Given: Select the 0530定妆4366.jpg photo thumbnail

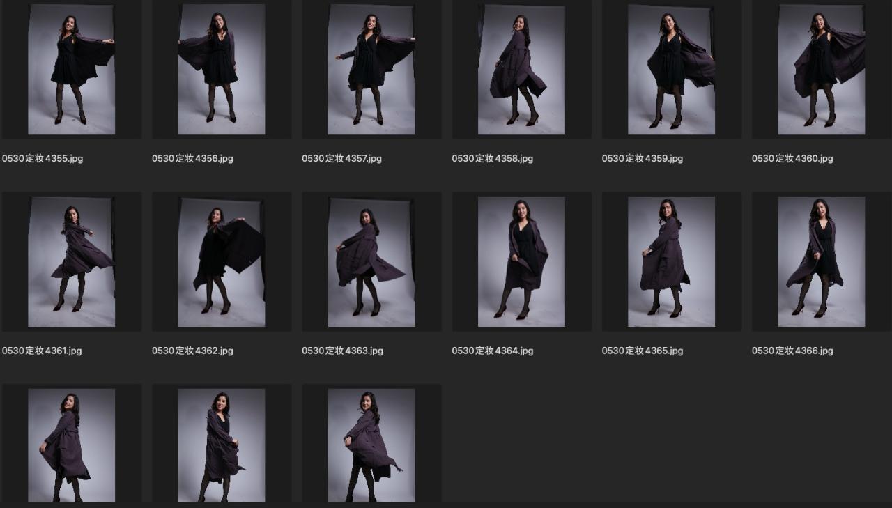Looking at the screenshot, I should 821,261.
